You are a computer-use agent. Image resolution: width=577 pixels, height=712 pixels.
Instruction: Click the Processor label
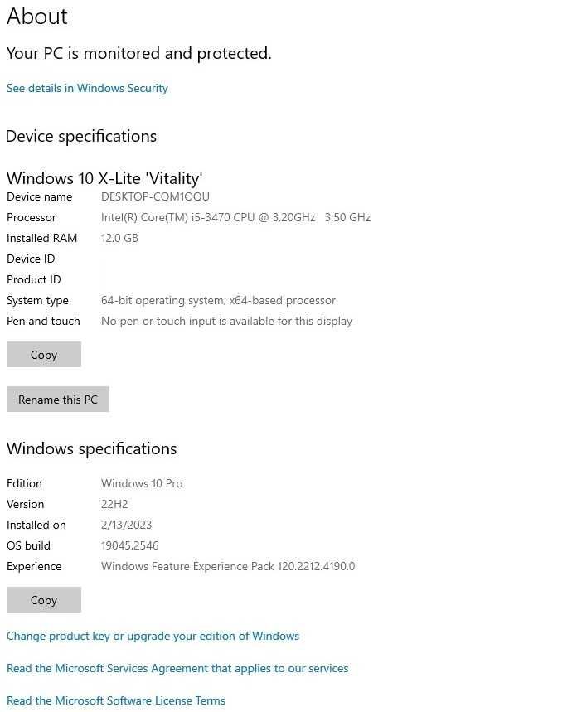(32, 218)
